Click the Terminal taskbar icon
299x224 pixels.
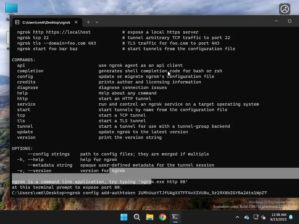(x=175, y=217)
